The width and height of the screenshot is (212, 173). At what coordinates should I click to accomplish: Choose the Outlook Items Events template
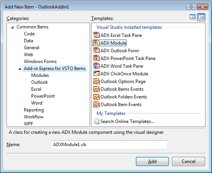click(x=122, y=89)
